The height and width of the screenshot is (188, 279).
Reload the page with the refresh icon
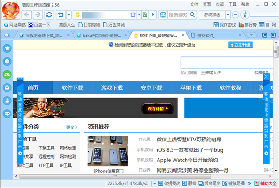coord(49,14)
